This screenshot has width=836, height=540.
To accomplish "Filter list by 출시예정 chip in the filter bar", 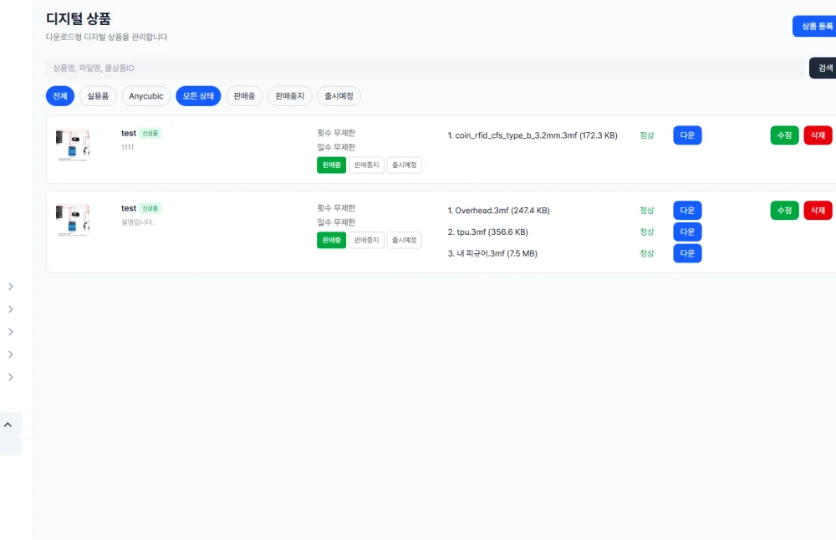I will pyautogui.click(x=339, y=96).
